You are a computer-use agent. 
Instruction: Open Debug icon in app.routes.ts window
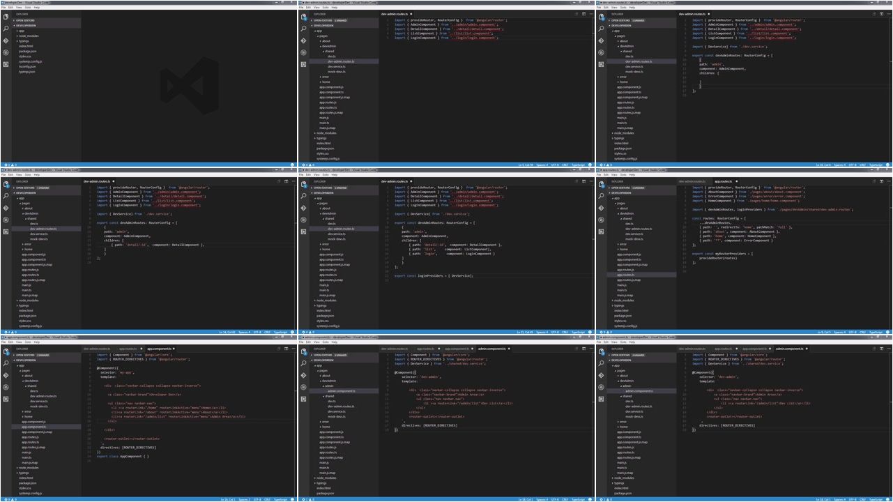[x=601, y=220]
